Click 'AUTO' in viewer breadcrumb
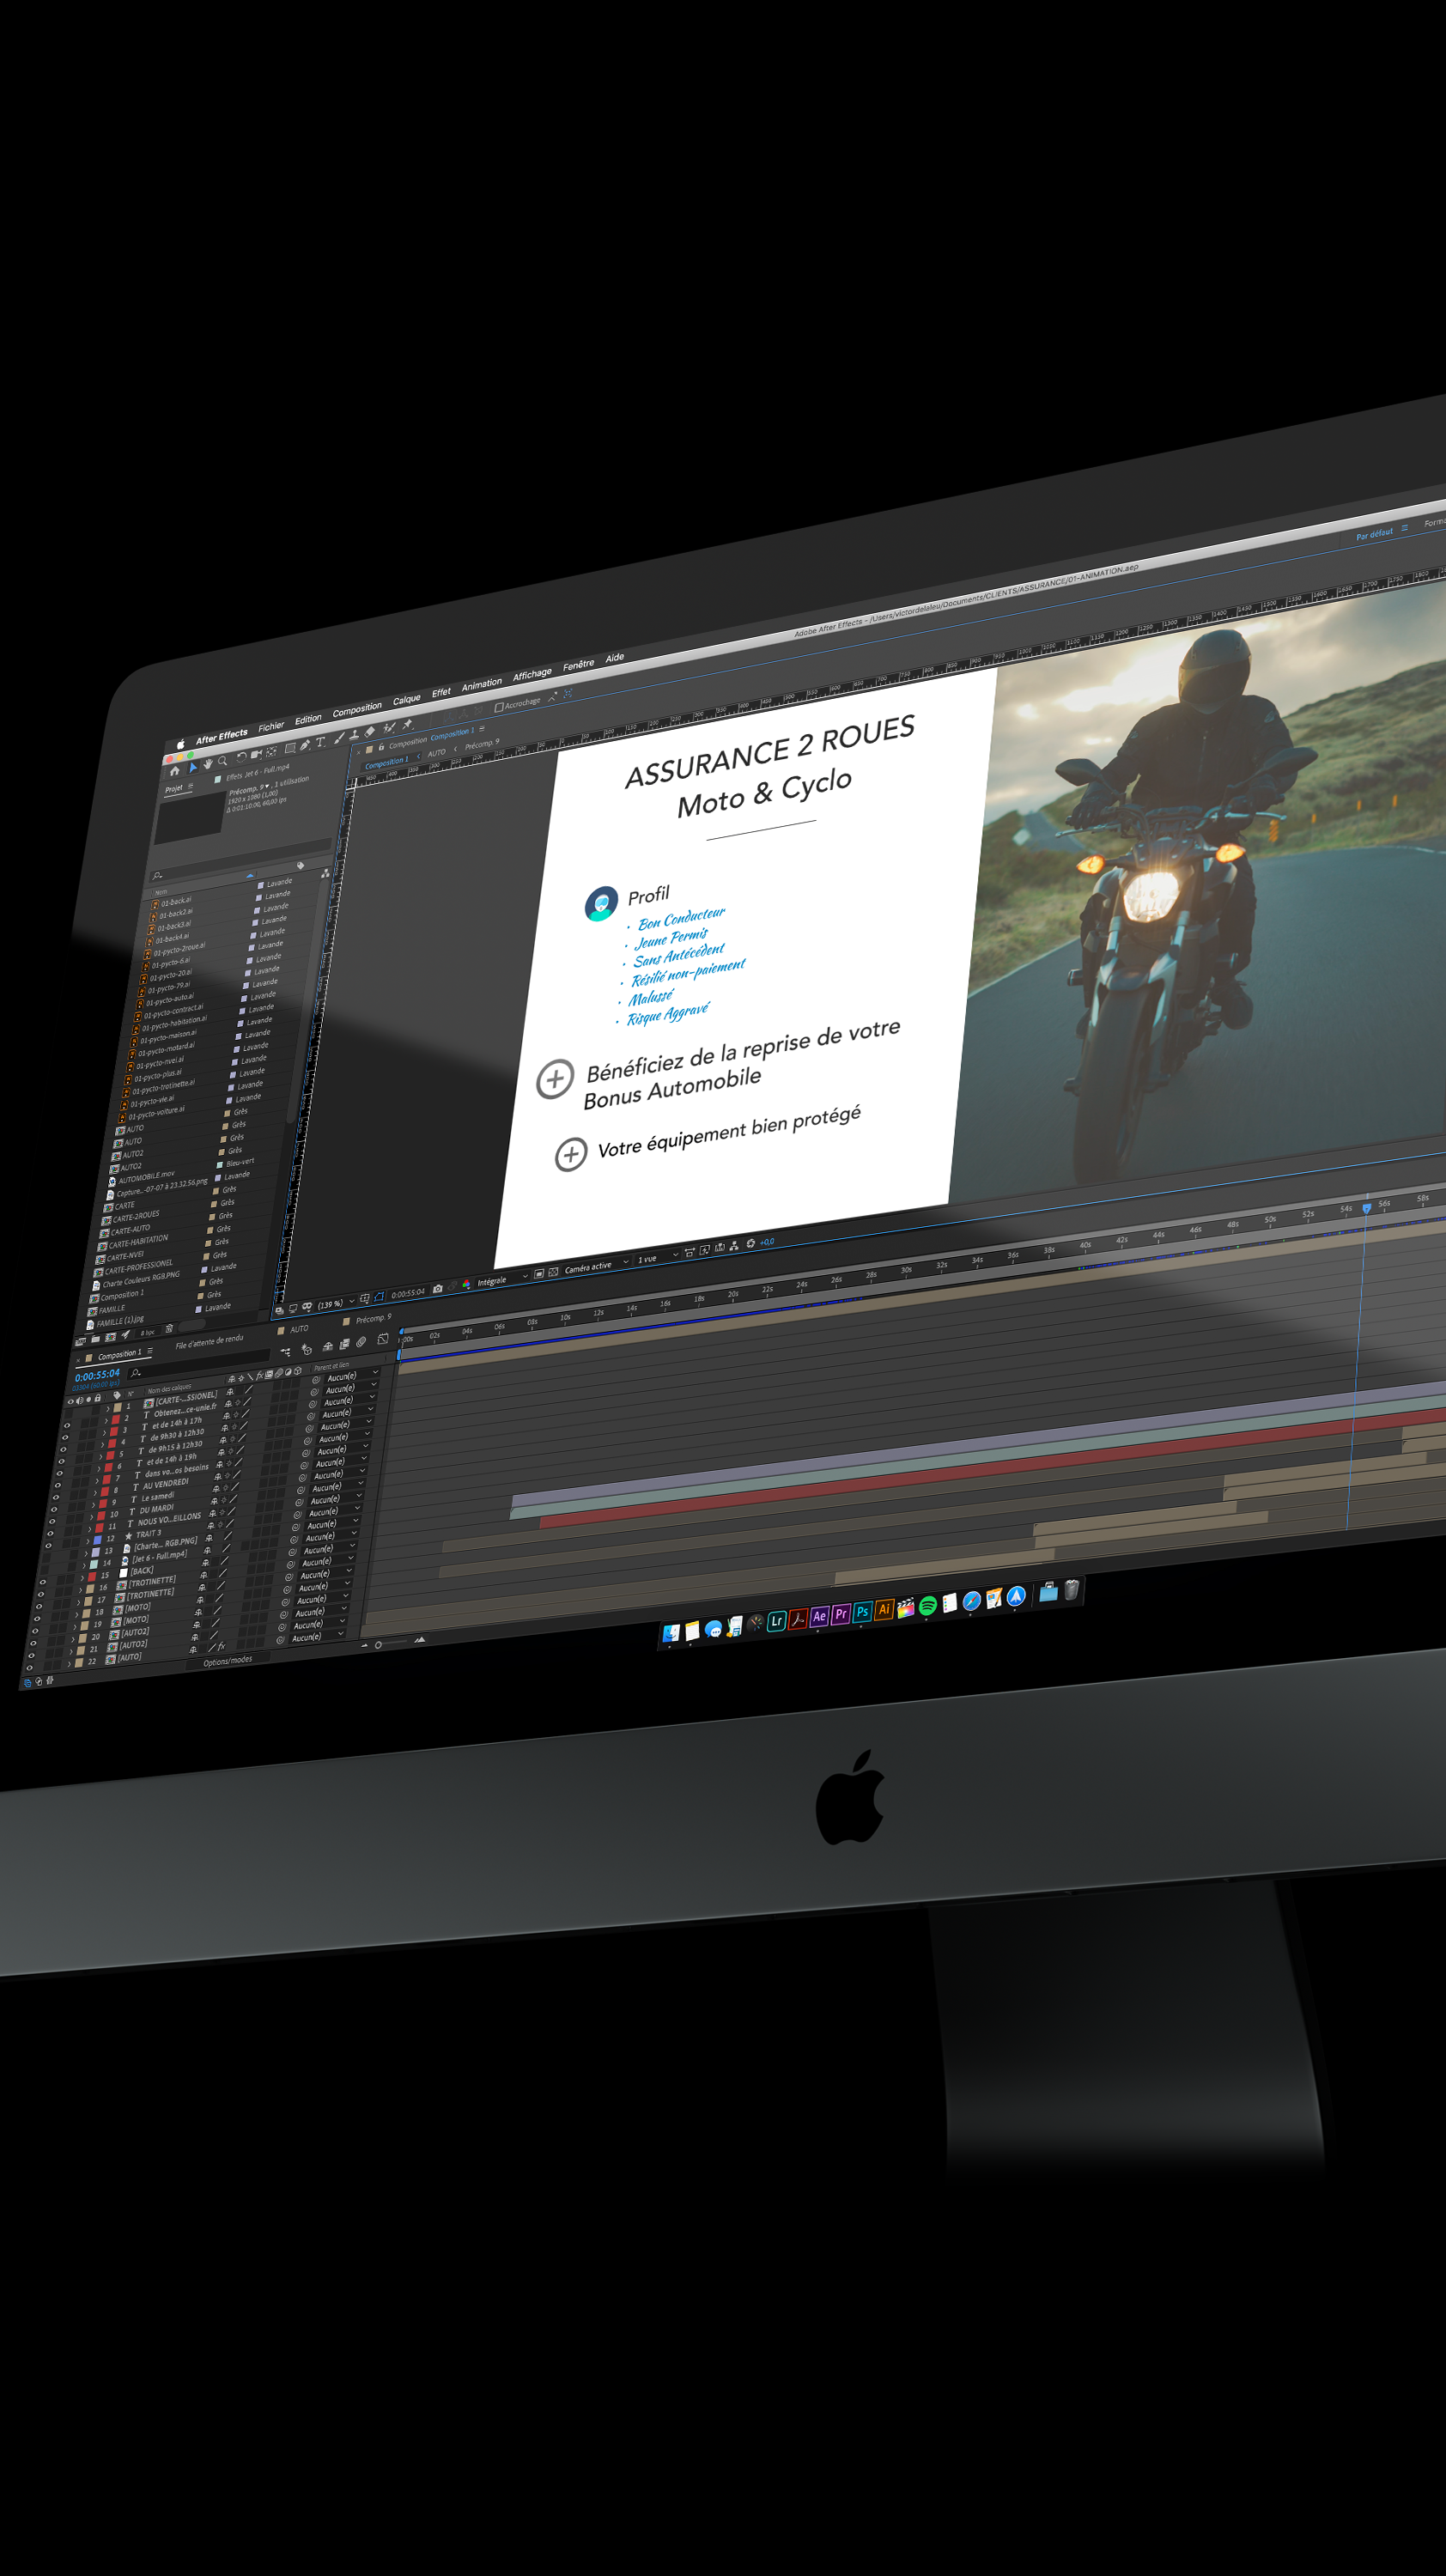This screenshot has width=1446, height=2576. tap(437, 752)
